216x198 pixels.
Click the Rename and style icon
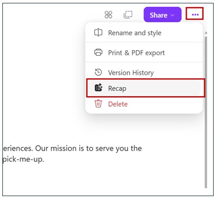click(x=98, y=33)
